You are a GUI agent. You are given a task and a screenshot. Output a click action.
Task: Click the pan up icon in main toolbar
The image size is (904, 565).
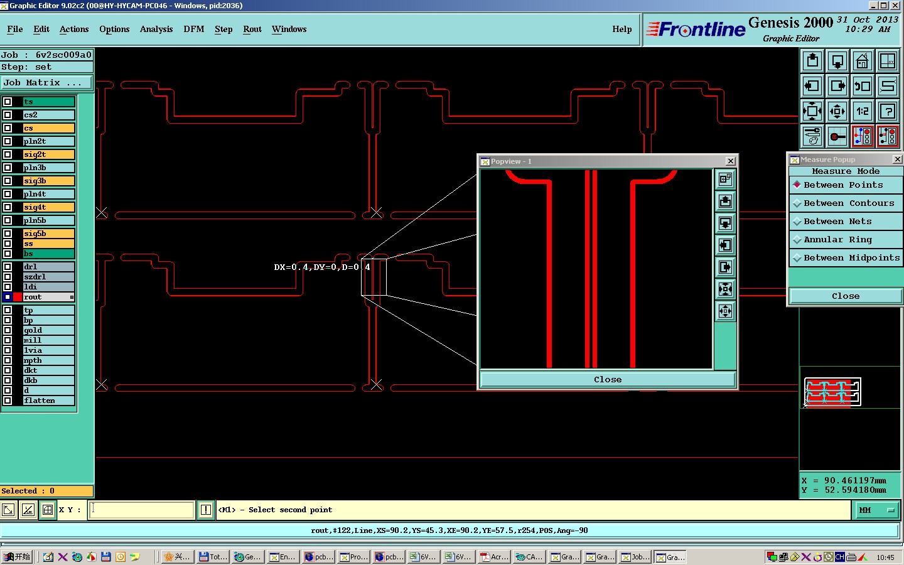coord(812,61)
